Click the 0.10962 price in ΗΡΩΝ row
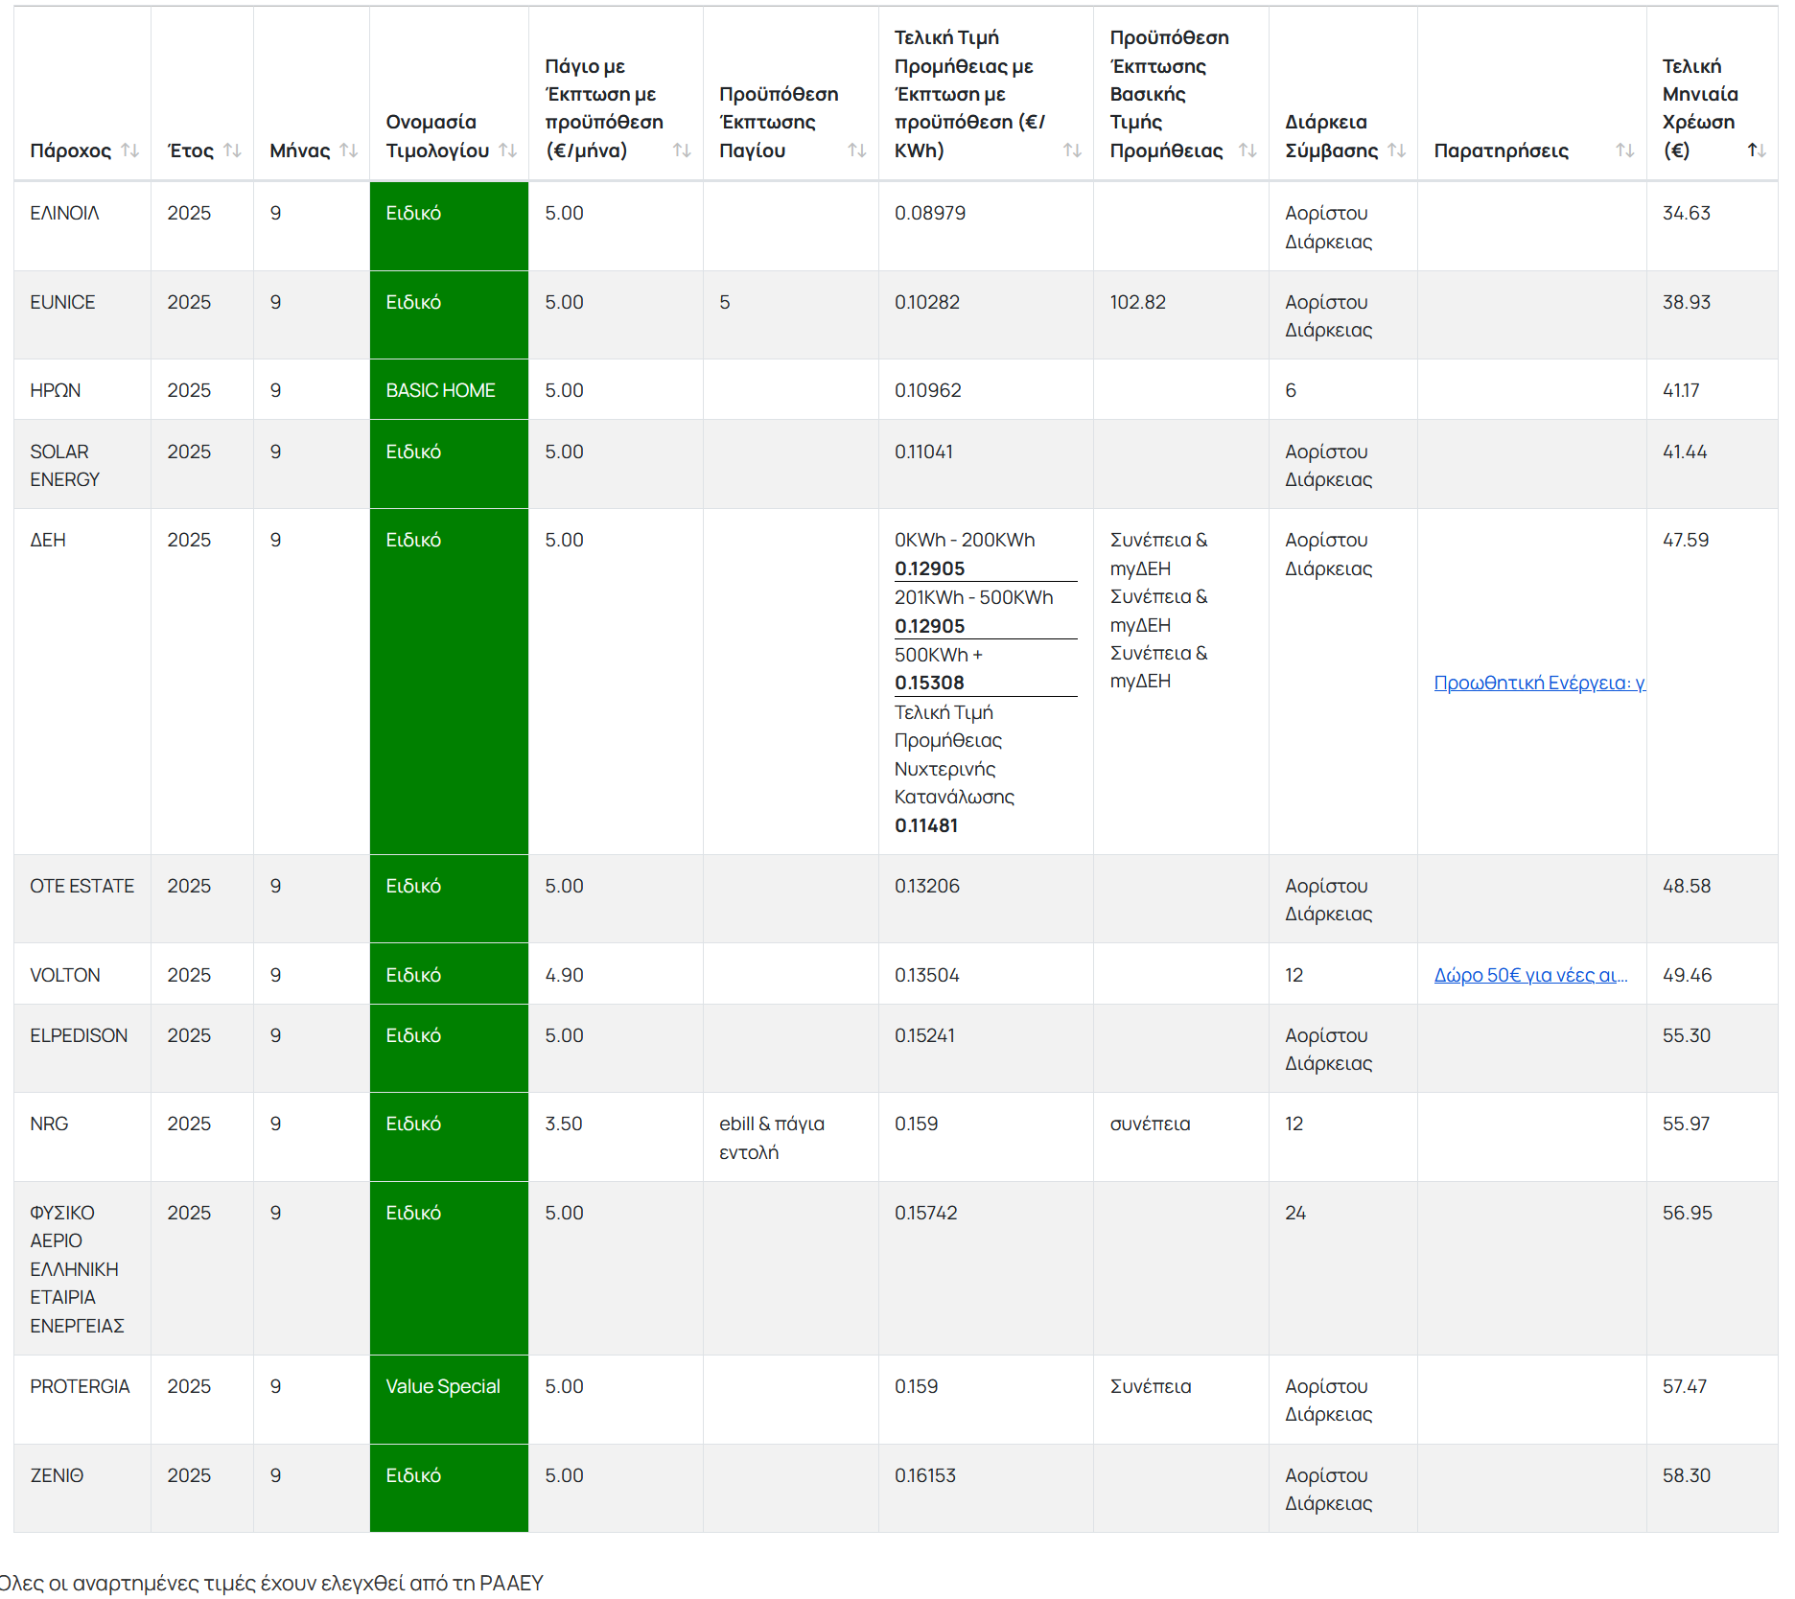 coord(928,390)
